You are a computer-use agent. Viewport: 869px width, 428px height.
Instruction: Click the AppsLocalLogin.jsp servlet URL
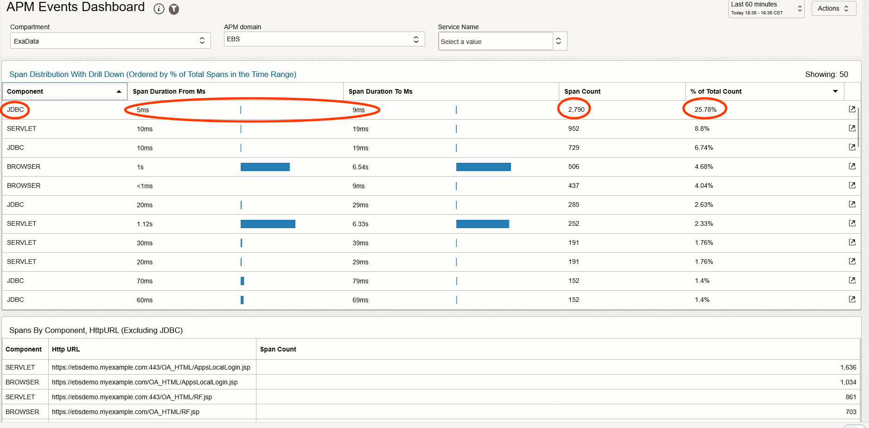151,367
